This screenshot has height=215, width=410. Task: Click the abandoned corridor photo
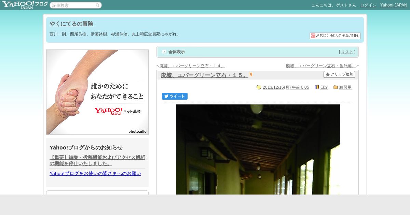coord(258,149)
